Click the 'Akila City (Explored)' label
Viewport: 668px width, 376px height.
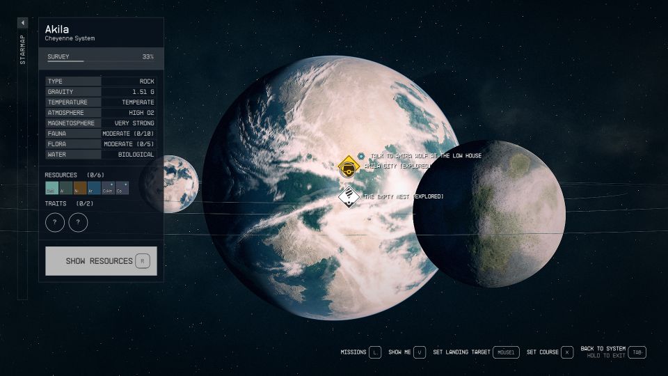coord(397,166)
